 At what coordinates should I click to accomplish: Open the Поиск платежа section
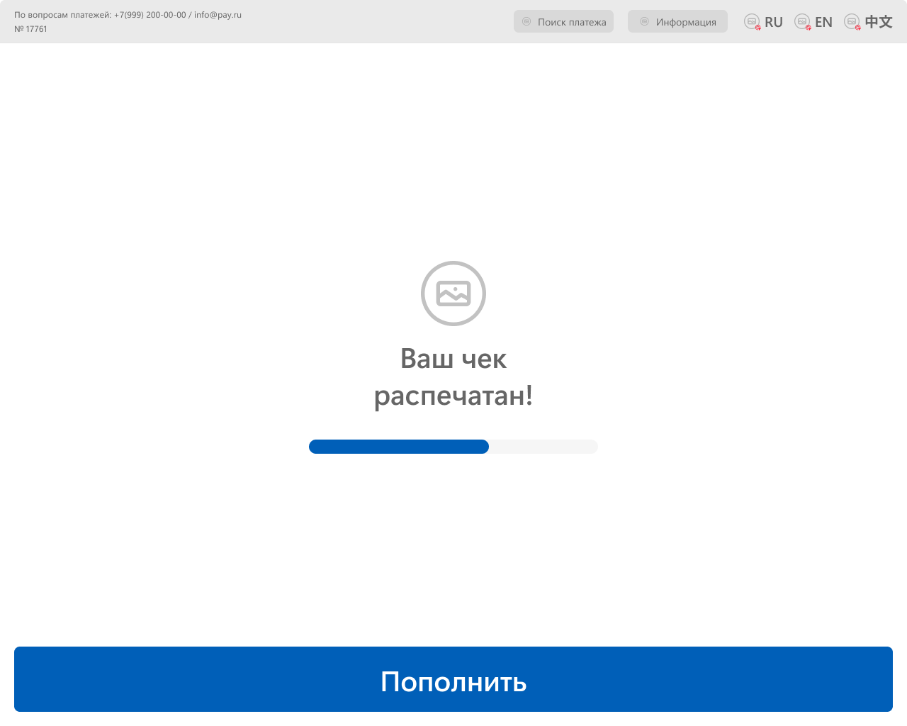[563, 21]
